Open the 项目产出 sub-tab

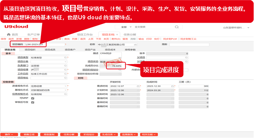tap(90, 50)
